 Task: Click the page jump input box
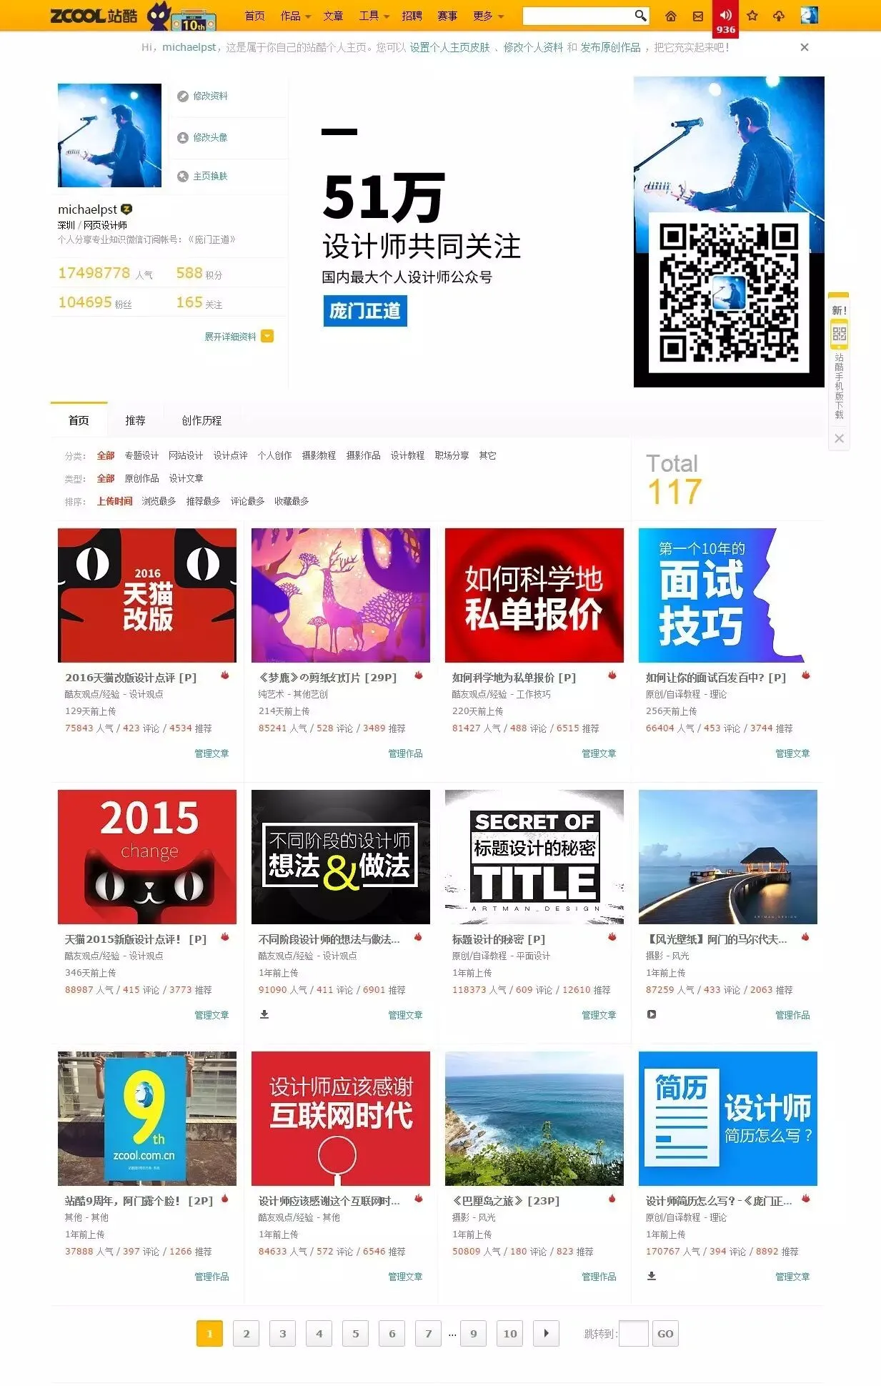[x=633, y=1334]
